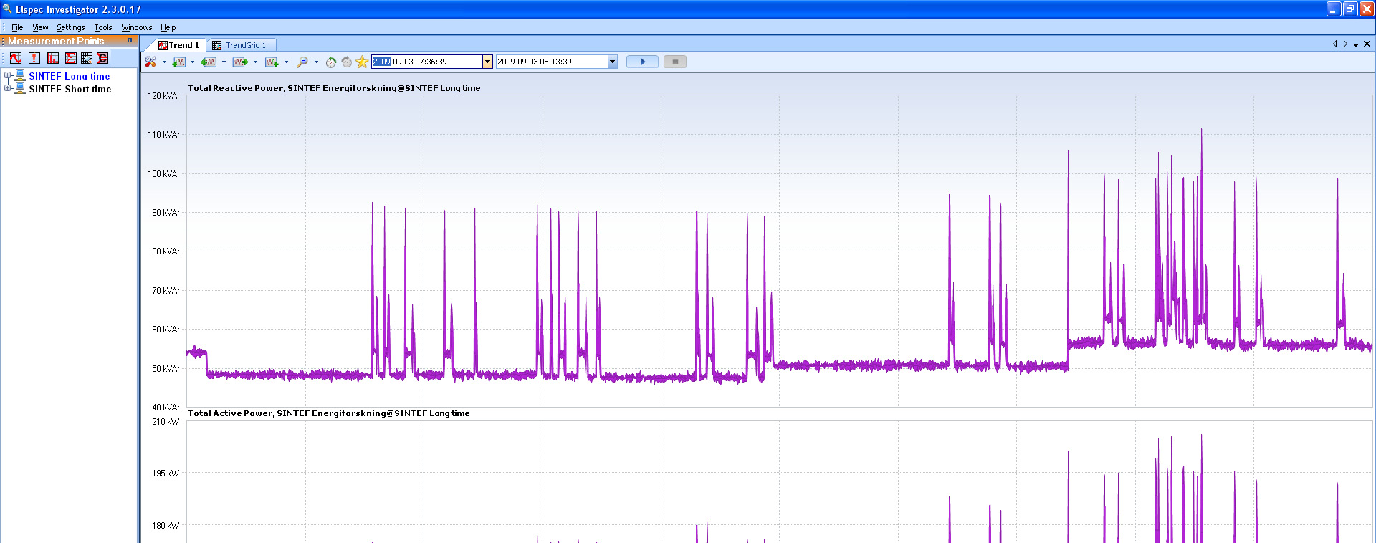
Task: Click the 90 kVAr axis label
Action: coord(166,213)
